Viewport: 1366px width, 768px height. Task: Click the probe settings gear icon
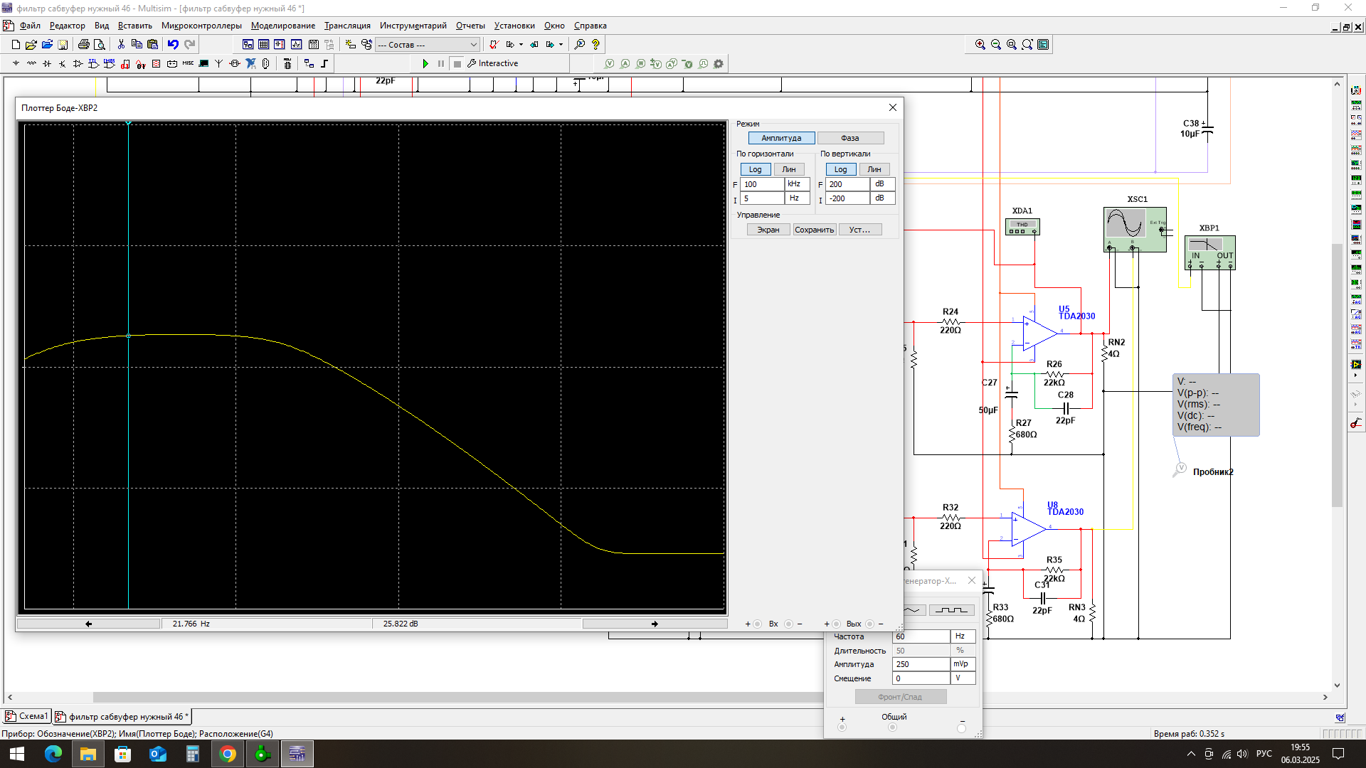(x=719, y=63)
